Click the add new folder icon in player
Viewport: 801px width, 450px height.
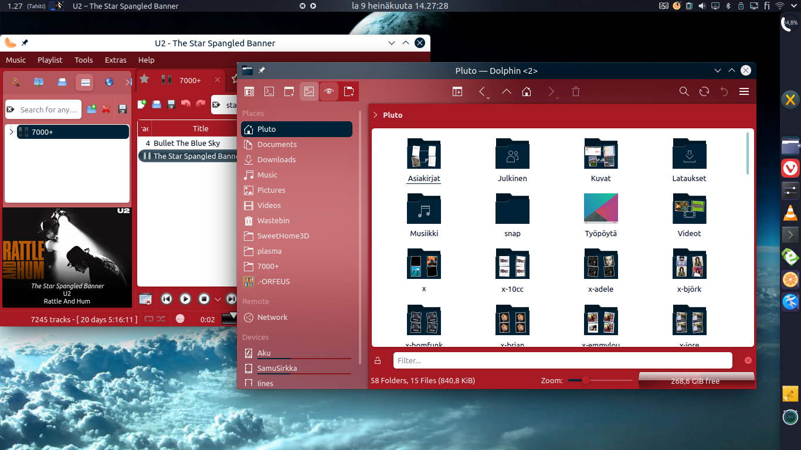91,109
